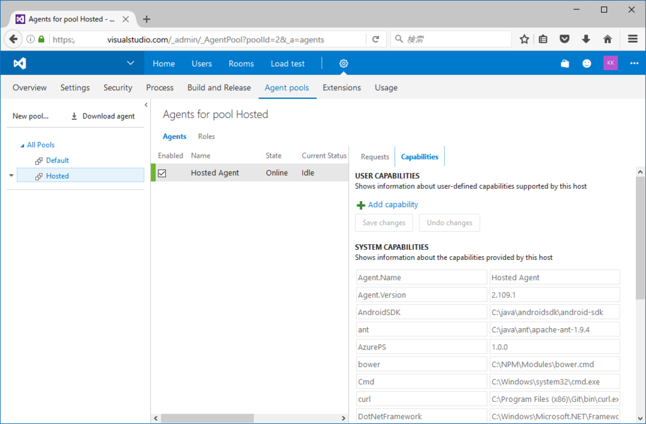Click the AzurePS name field
Image resolution: width=646 pixels, height=424 pixels.
click(421, 347)
